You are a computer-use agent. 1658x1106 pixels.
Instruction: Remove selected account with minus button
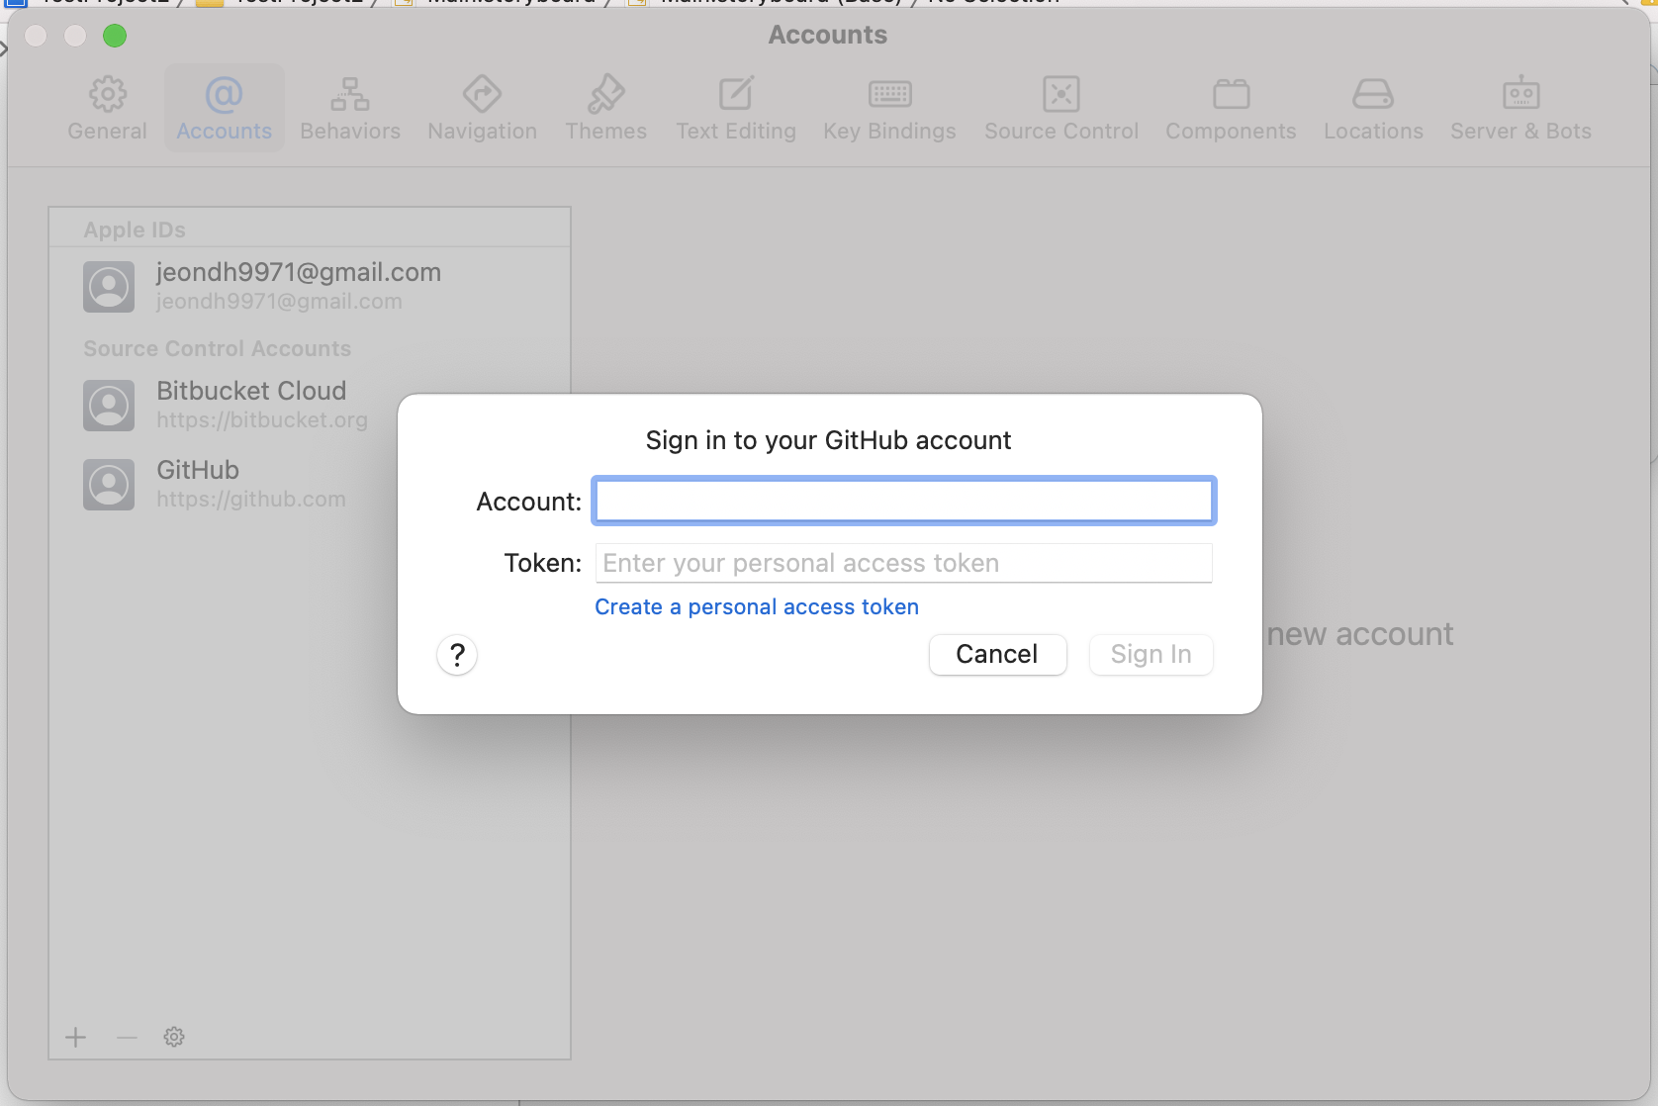pyautogui.click(x=127, y=1037)
